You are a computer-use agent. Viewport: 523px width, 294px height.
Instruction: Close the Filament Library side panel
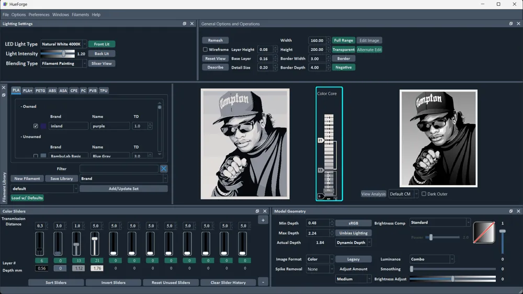tap(4, 88)
